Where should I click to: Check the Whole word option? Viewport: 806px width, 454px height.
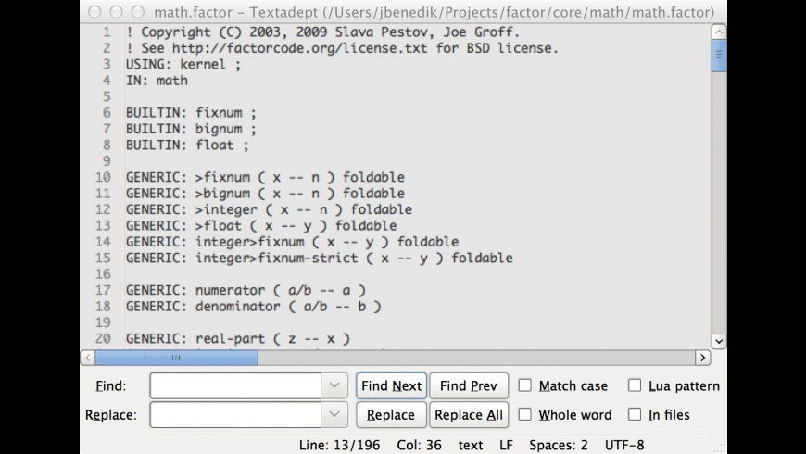pyautogui.click(x=525, y=414)
